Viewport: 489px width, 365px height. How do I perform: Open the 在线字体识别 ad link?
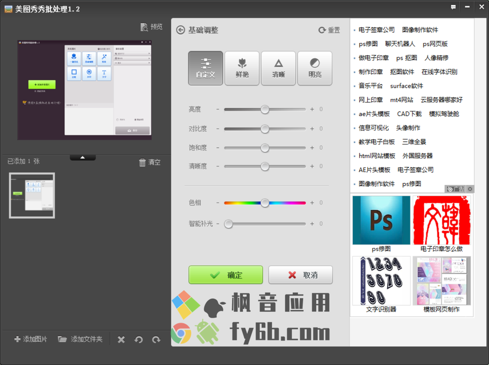click(440, 72)
